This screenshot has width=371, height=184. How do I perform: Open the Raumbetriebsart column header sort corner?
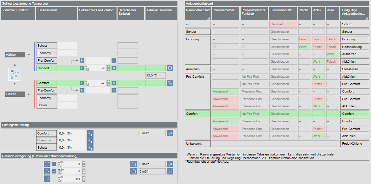coord(208,18)
